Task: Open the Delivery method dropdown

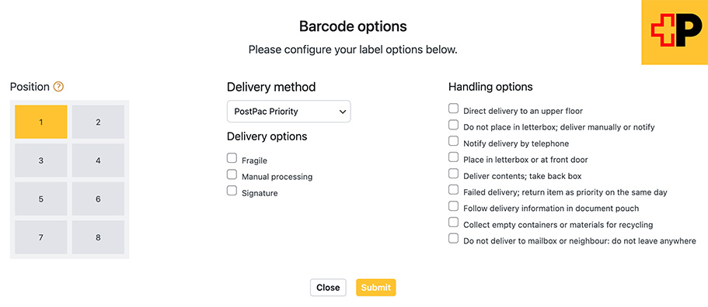Action: coord(288,112)
